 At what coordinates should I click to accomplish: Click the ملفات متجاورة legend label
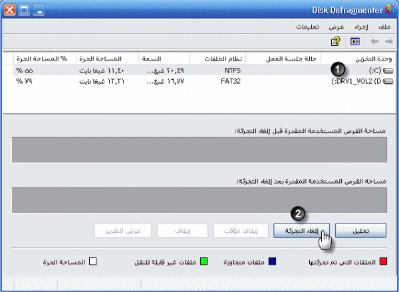point(244,262)
